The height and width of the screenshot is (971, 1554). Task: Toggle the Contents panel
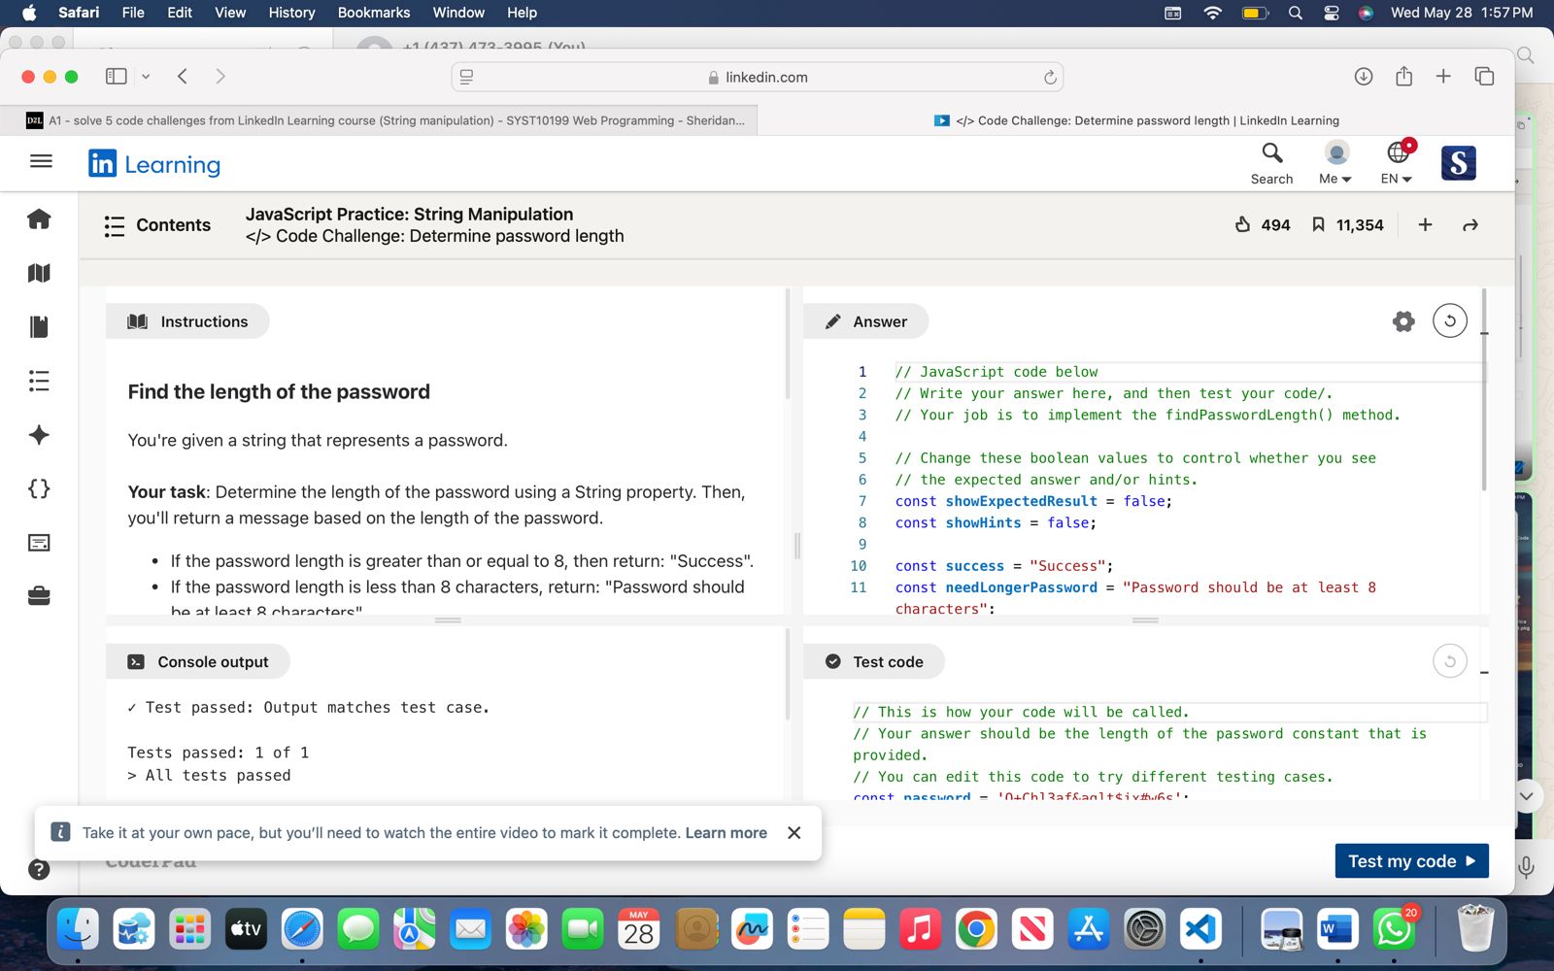click(157, 225)
